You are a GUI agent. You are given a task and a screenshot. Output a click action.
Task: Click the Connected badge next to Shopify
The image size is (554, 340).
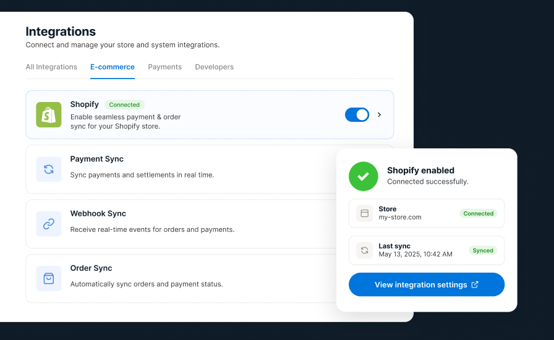(124, 104)
